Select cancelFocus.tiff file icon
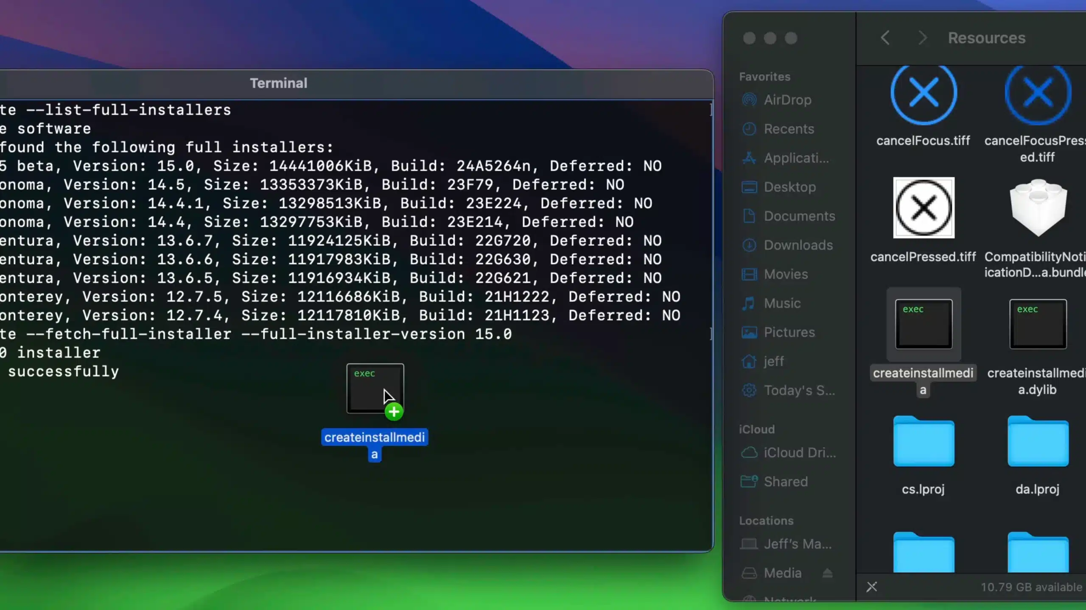1086x610 pixels. [x=924, y=93]
